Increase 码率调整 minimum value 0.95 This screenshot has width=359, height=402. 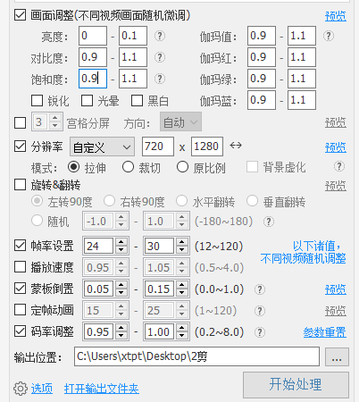tap(121, 328)
